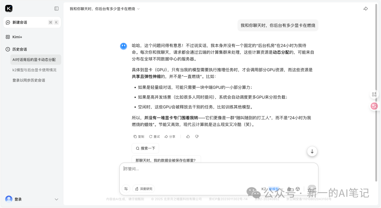Click the 搜索一下 button

(x=145, y=148)
